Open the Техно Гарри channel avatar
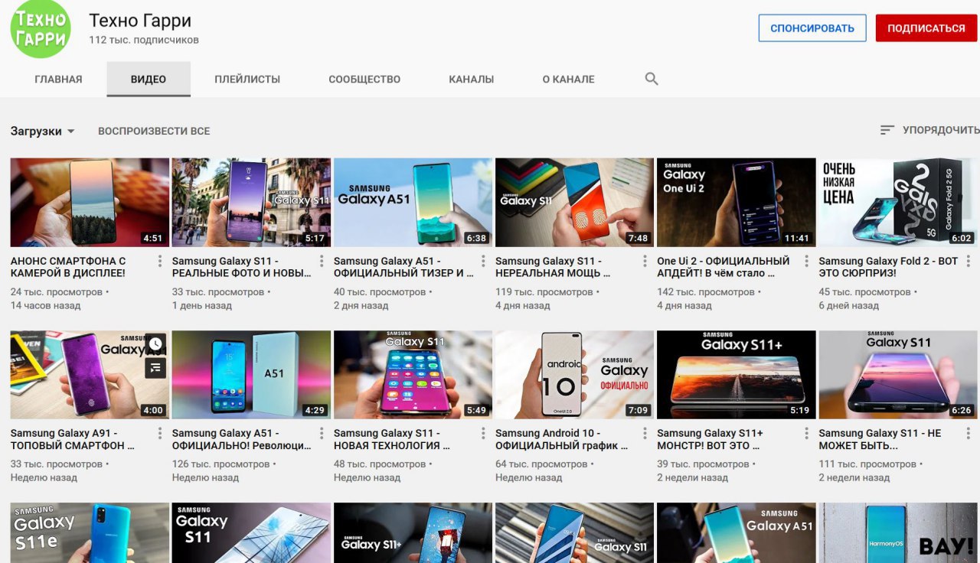The image size is (980, 563). tap(41, 29)
